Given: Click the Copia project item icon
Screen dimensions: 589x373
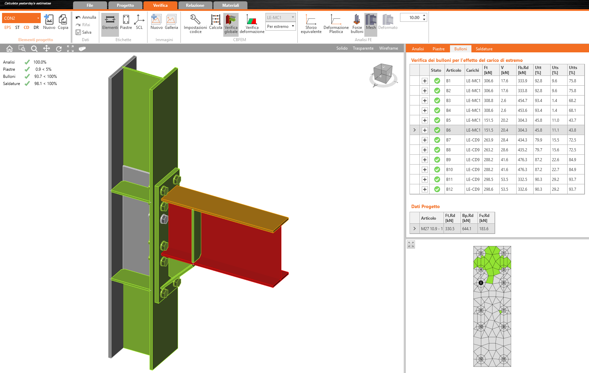Looking at the screenshot, I should pos(63,22).
